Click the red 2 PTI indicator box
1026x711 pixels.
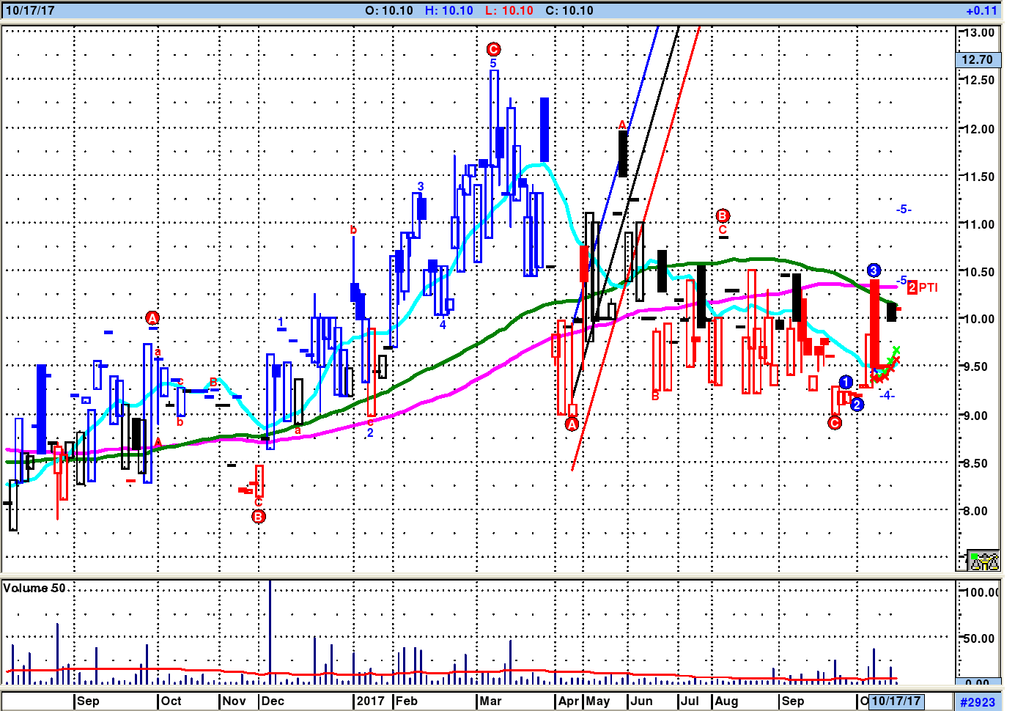(912, 288)
